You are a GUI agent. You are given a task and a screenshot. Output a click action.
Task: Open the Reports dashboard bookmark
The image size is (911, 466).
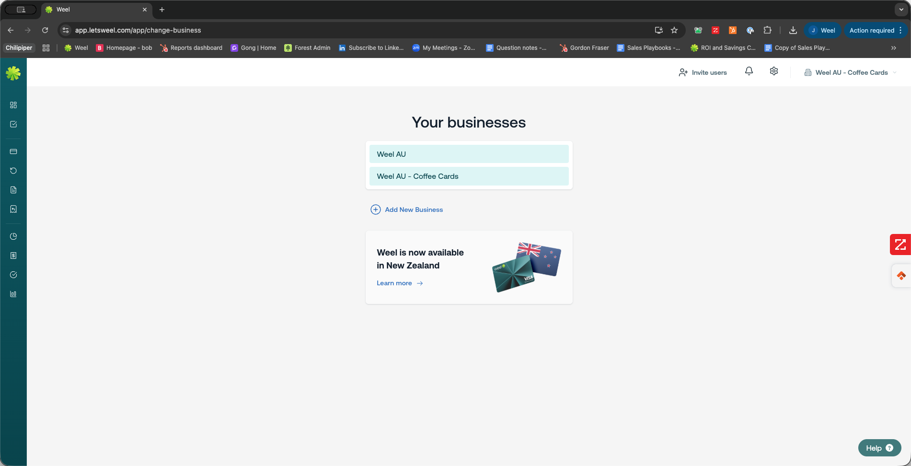click(191, 48)
